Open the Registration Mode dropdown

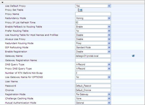tap(93, 94)
